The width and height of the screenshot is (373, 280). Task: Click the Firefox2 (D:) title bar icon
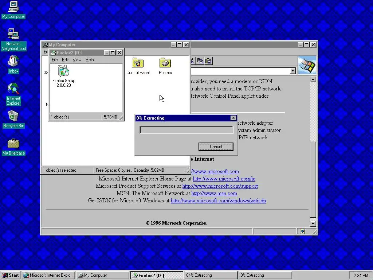click(x=53, y=52)
